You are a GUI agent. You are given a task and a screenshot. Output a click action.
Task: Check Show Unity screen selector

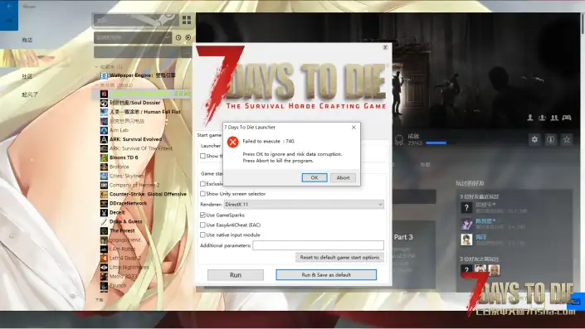click(202, 194)
